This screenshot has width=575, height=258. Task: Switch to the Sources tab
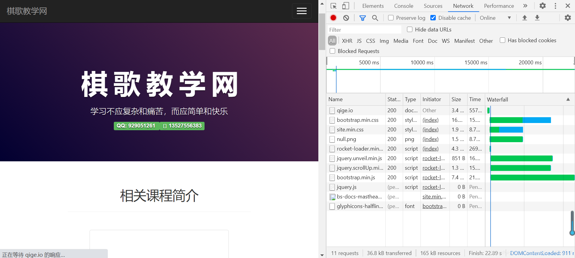(433, 6)
